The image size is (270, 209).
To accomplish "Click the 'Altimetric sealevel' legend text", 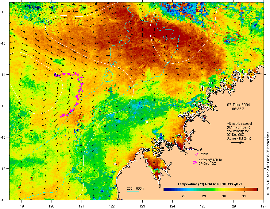I will point(239,124).
